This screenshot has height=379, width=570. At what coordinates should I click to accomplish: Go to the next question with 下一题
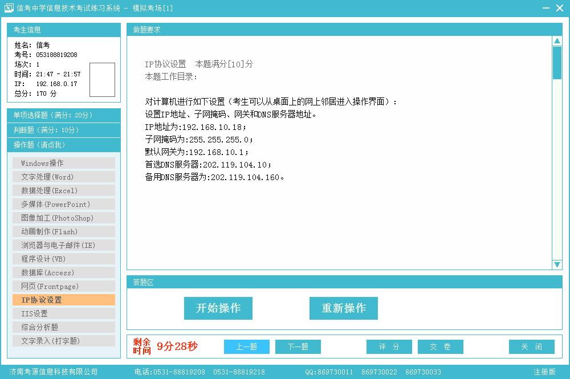pyautogui.click(x=299, y=347)
